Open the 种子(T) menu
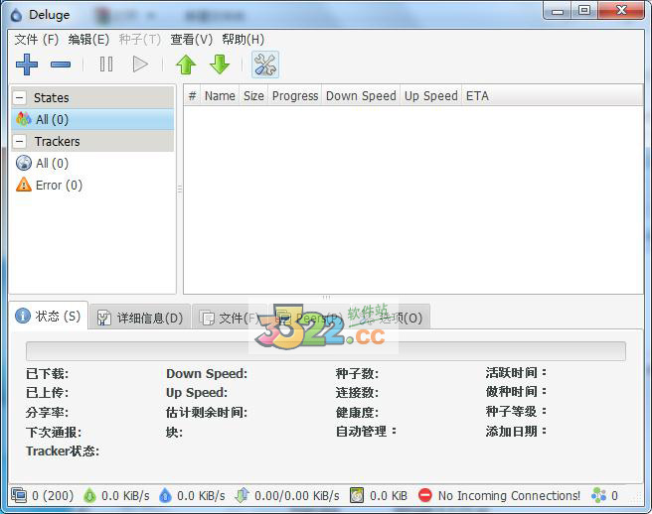This screenshot has height=514, width=652. 140,40
